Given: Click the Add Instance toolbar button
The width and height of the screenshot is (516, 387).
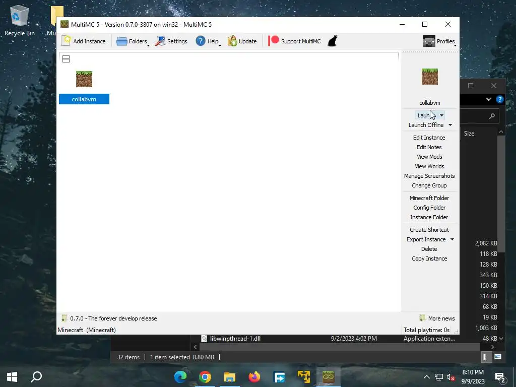Looking at the screenshot, I should (x=84, y=41).
